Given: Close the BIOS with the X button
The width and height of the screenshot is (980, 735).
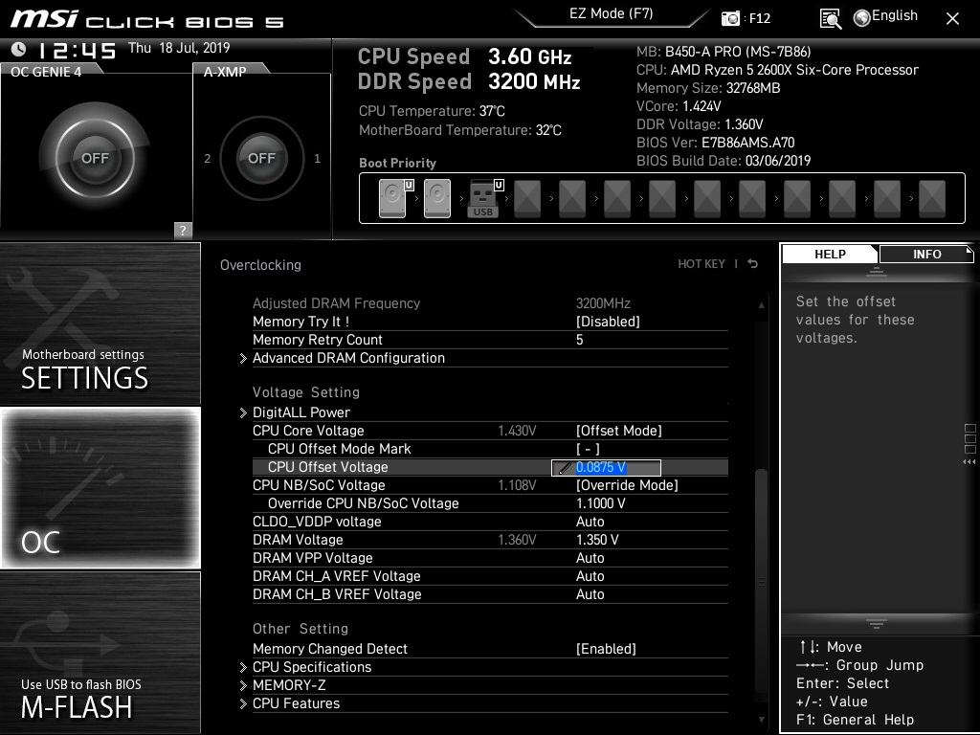Looking at the screenshot, I should (x=952, y=19).
